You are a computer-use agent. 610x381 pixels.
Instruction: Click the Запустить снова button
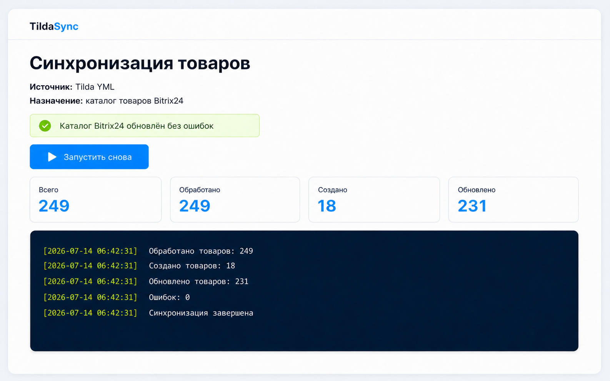click(89, 157)
